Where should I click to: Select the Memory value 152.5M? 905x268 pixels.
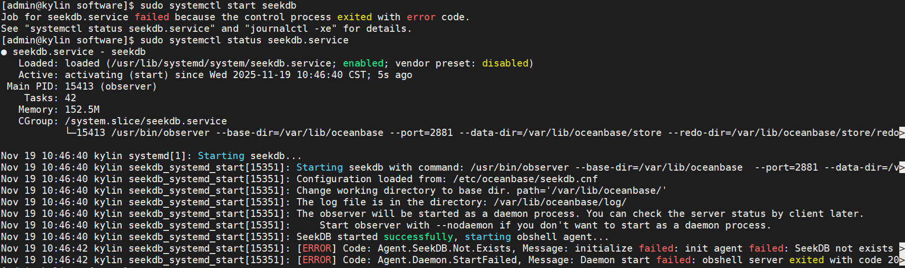[x=82, y=109]
